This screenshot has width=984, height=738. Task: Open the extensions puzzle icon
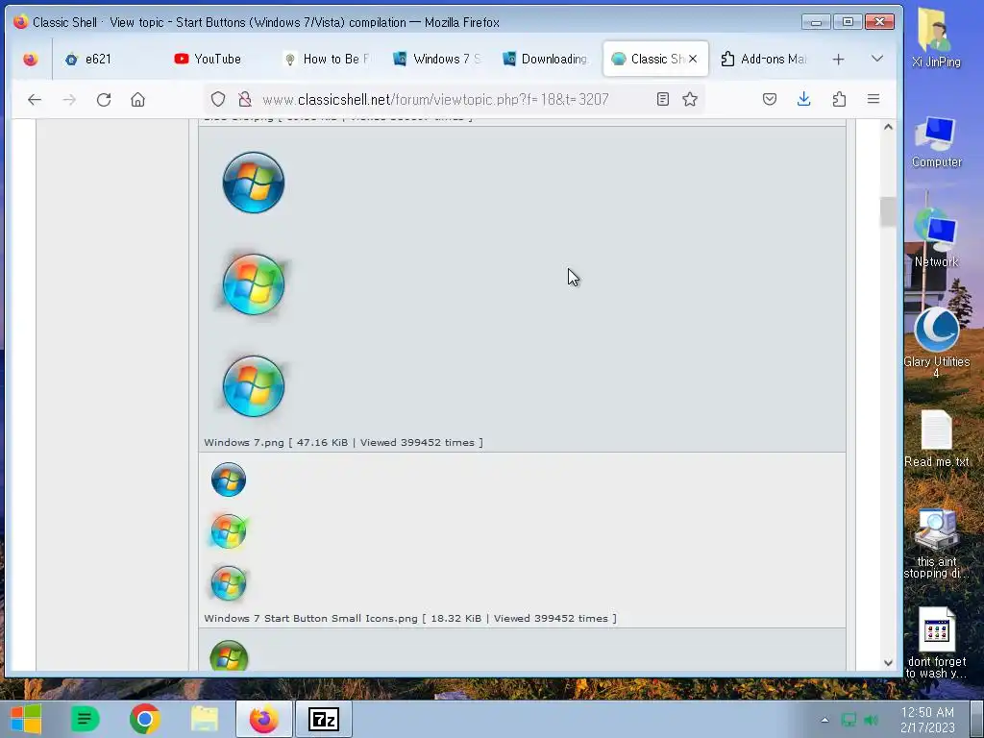click(839, 99)
